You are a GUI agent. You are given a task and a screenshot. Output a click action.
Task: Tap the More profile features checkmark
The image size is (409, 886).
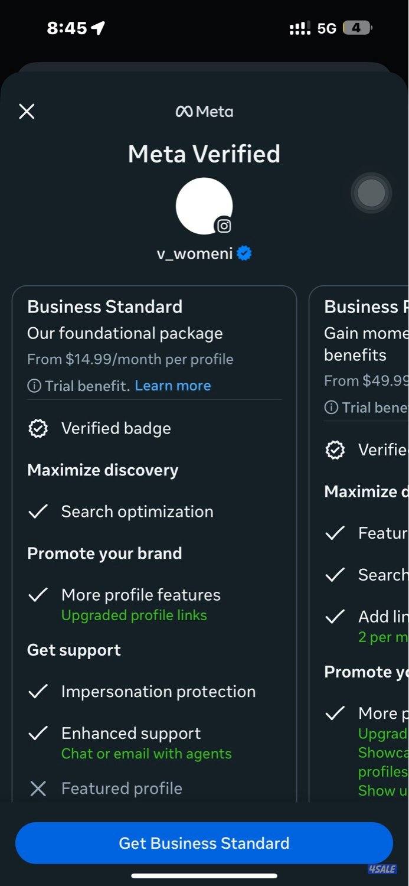[38, 595]
